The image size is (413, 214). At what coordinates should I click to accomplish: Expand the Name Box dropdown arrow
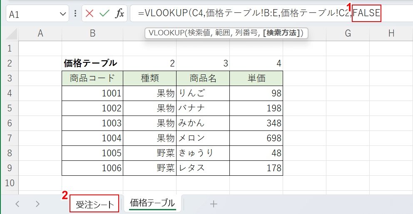pos(63,14)
